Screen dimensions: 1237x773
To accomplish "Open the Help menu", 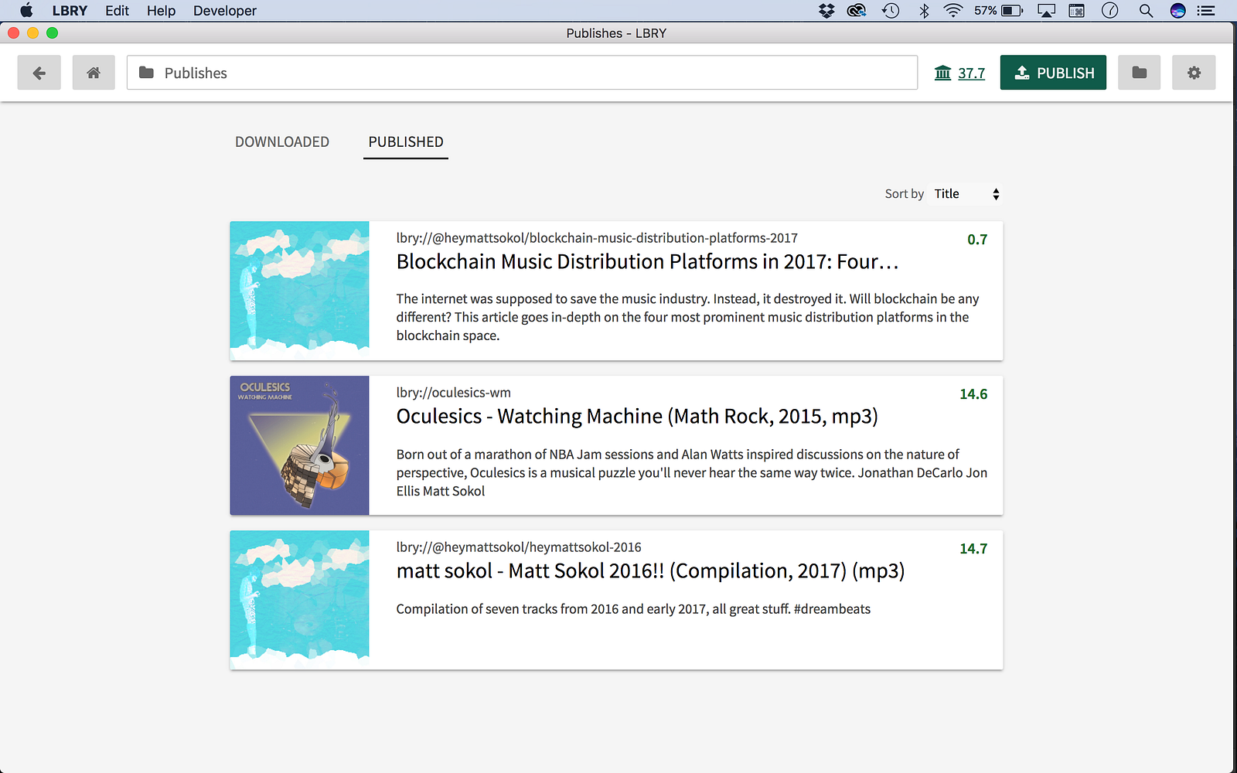I will click(x=162, y=11).
